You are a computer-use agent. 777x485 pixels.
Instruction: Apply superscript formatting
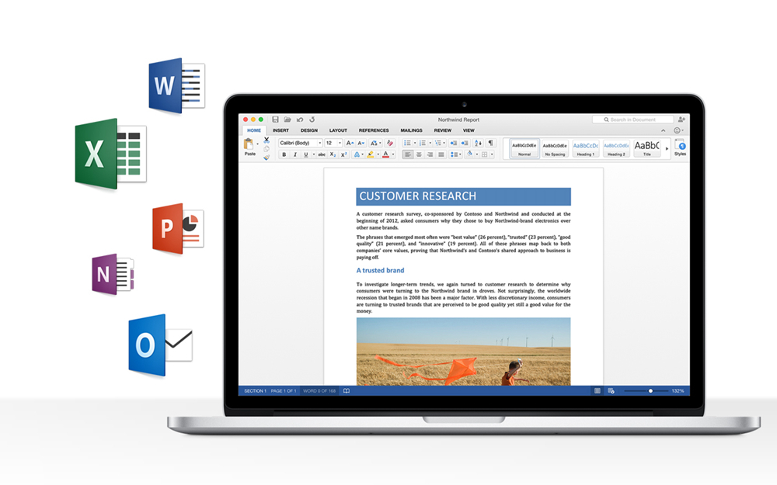[x=343, y=154]
